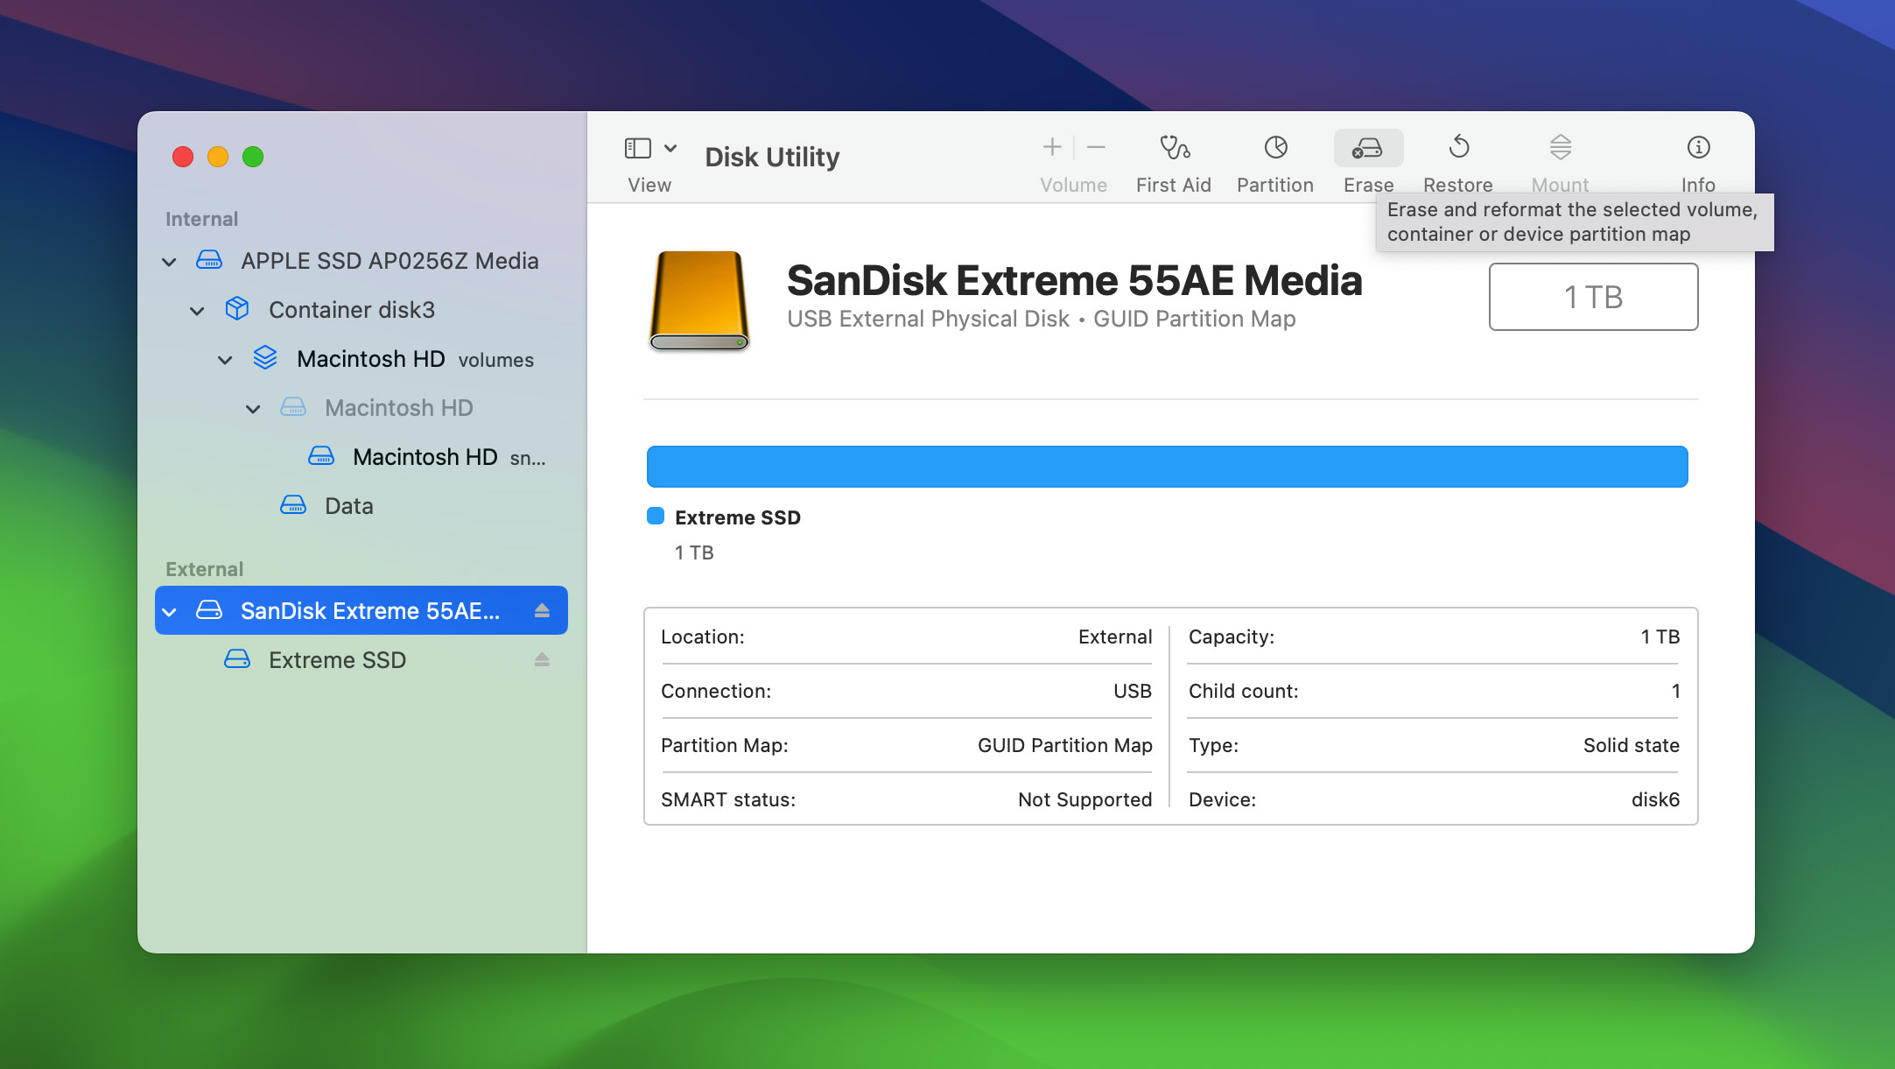
Task: Click Macintosh HD snapshot drive icon
Action: point(321,456)
